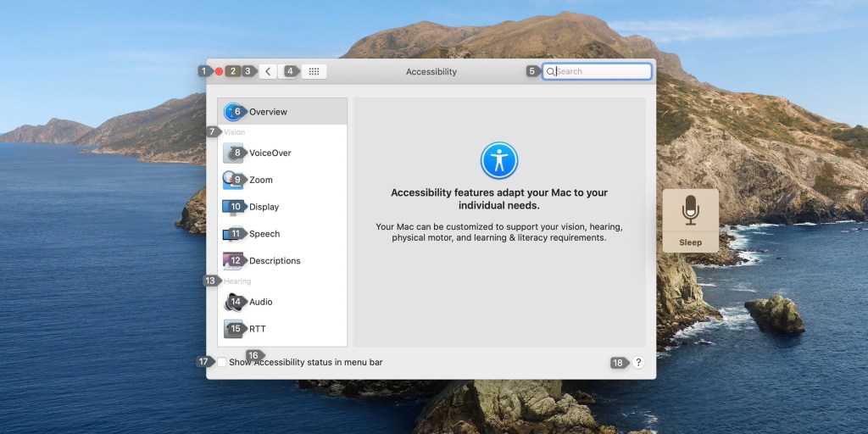This screenshot has height=434, width=868.
Task: Choose Speech in the sidebar
Action: 264,234
